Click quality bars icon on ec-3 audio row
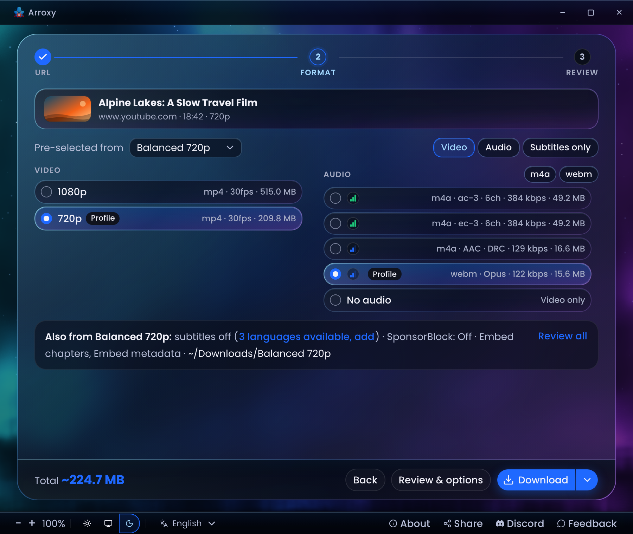This screenshot has width=633, height=534. pyautogui.click(x=353, y=223)
